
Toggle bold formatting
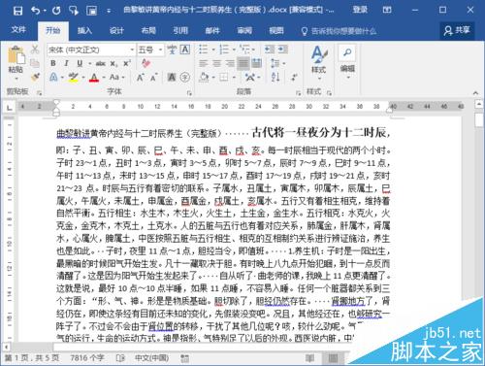tap(53, 63)
